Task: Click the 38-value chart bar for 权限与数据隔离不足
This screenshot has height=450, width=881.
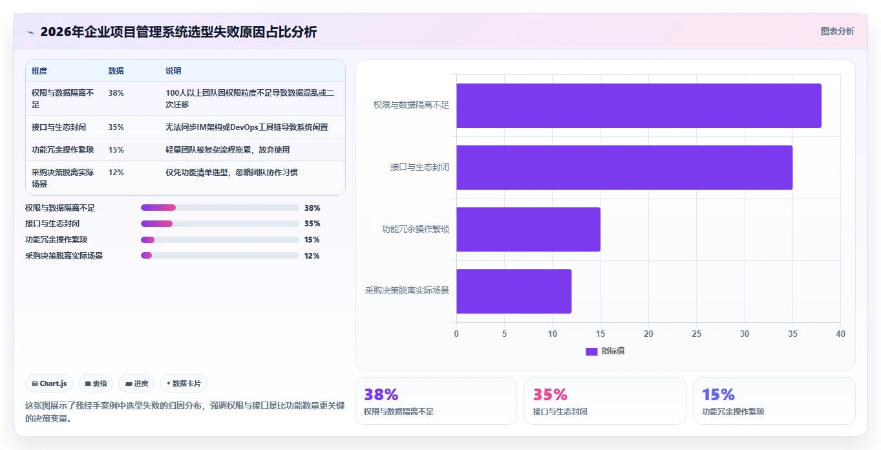Action: 639,105
